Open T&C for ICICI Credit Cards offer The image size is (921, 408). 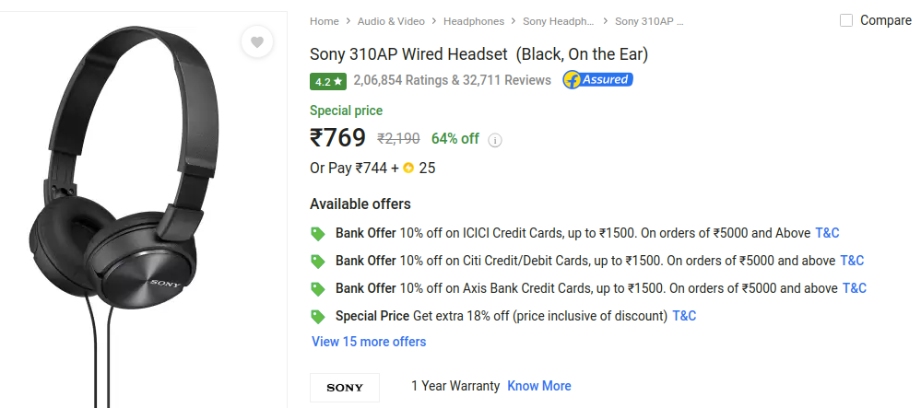(828, 233)
